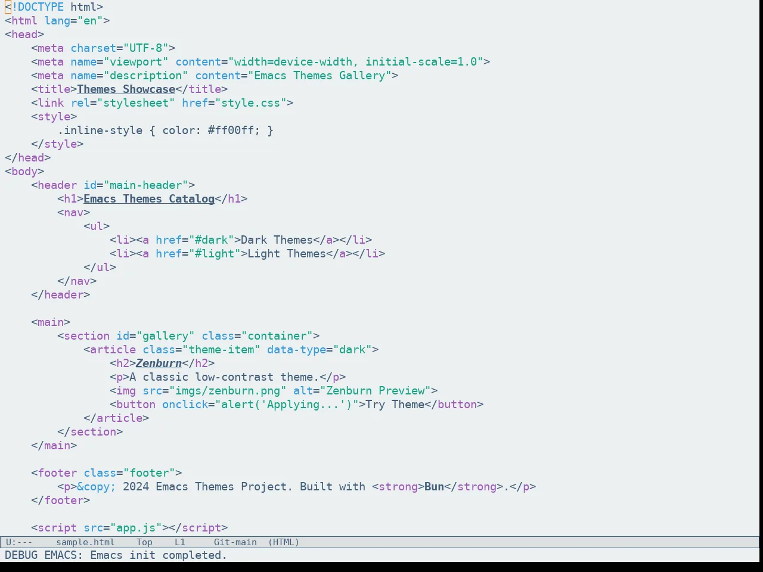Click the echo area message 'Emacs init completed.'
The image size is (763, 572).
[x=159, y=555]
